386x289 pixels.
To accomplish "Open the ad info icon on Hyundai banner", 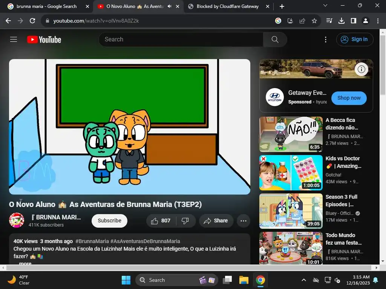I will tap(361, 69).
